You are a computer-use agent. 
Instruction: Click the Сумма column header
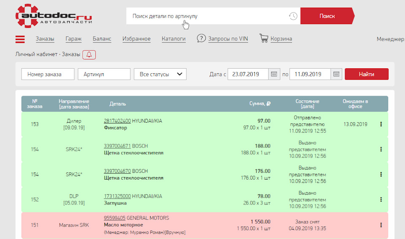pyautogui.click(x=260, y=104)
